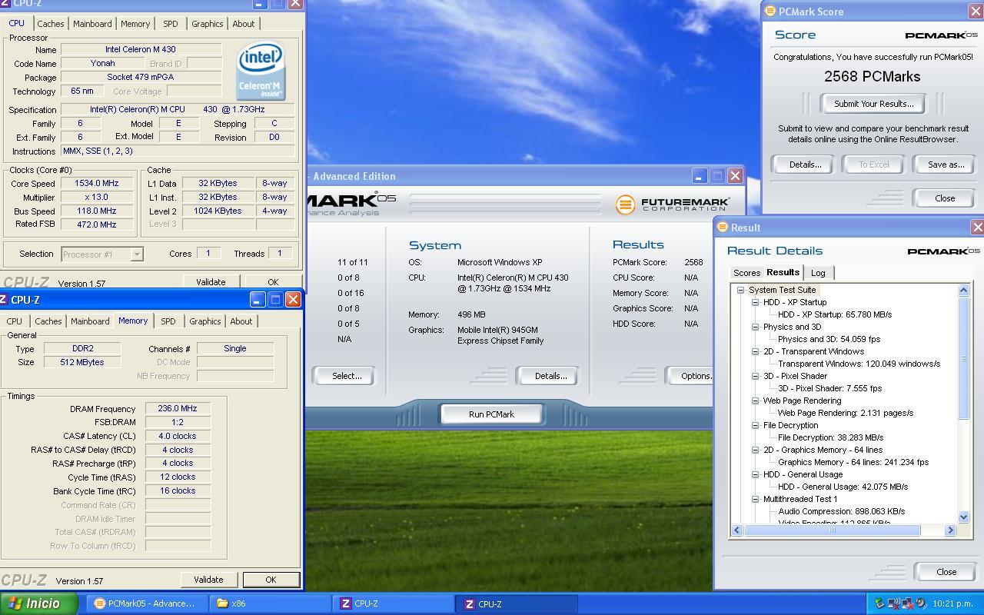This screenshot has width=984, height=615.
Task: Click Submit Your Results button
Action: tap(874, 104)
